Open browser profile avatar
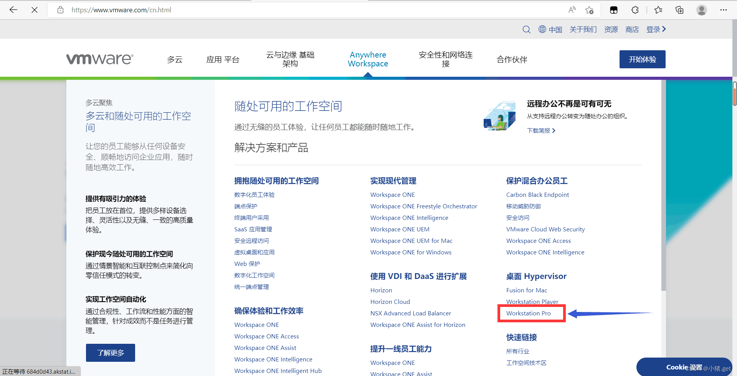The image size is (737, 376). click(x=702, y=10)
